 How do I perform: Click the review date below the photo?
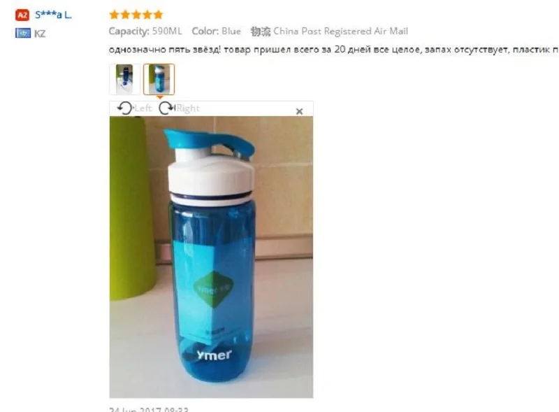pos(149,409)
